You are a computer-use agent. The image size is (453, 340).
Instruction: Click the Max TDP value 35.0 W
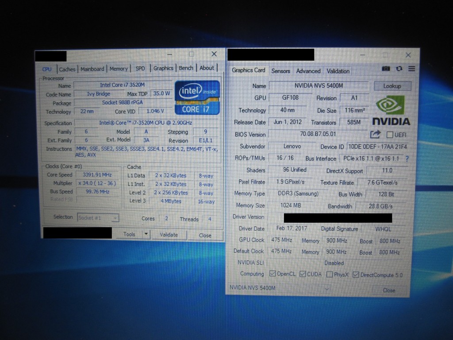point(161,93)
